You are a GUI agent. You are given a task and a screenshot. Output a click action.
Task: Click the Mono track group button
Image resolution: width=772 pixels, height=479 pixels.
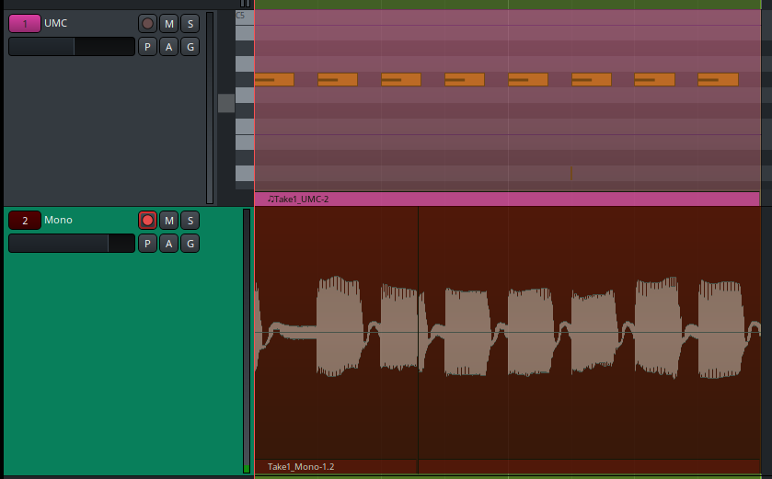tap(190, 243)
